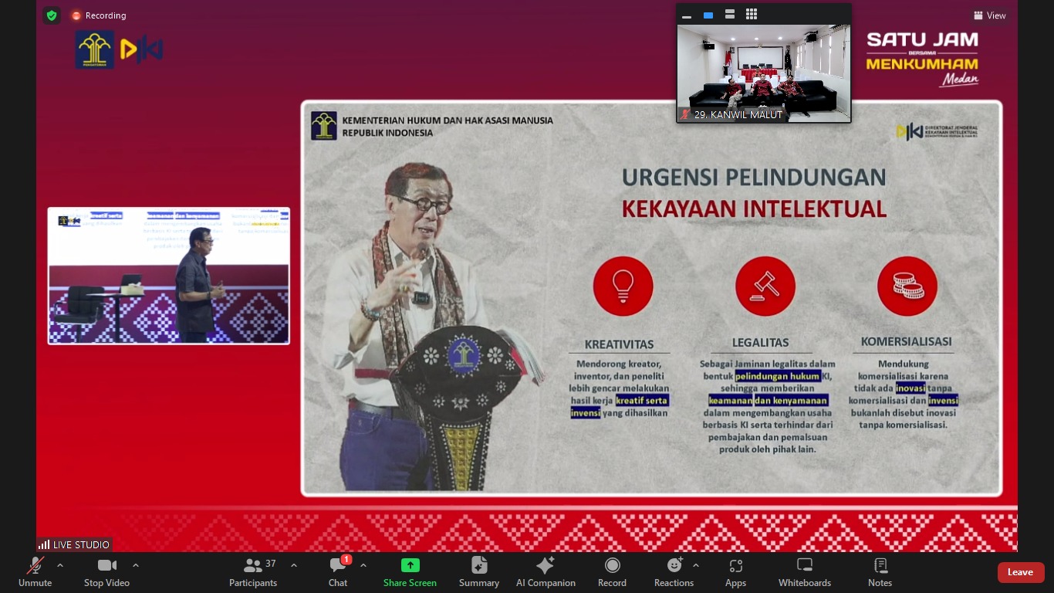Click highlighted text 'kreatif serta'
This screenshot has width=1054, height=593.
click(x=642, y=401)
